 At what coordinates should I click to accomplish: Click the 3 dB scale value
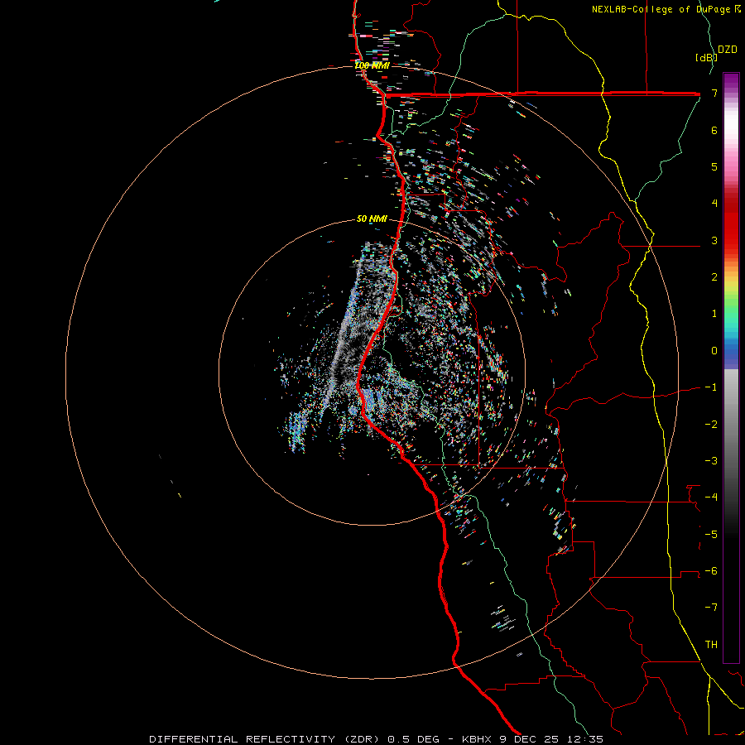pyautogui.click(x=714, y=240)
